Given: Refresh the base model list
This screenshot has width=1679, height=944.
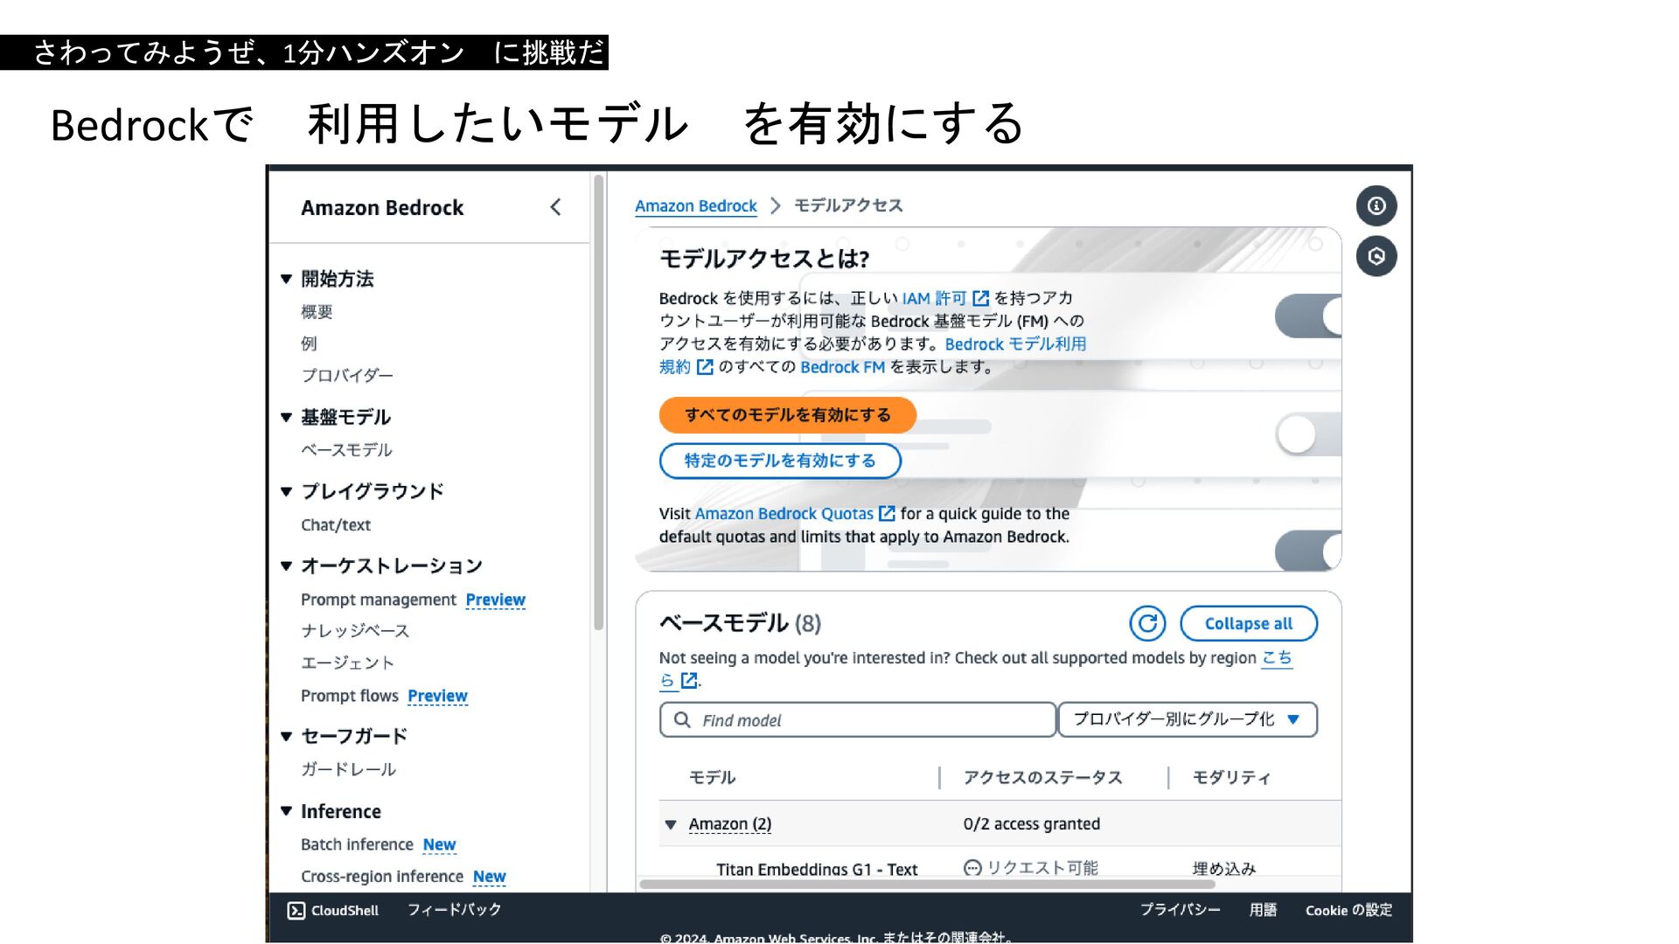Looking at the screenshot, I should 1146,623.
